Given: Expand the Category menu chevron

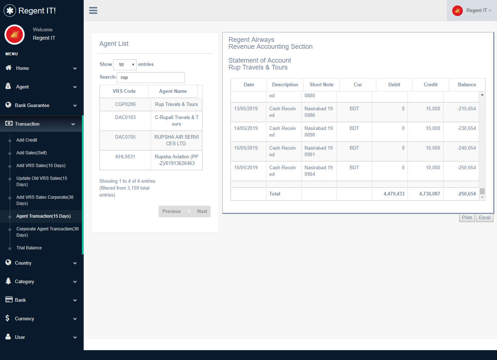Looking at the screenshot, I should pos(75,282).
